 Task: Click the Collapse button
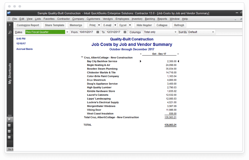[x=162, y=25]
